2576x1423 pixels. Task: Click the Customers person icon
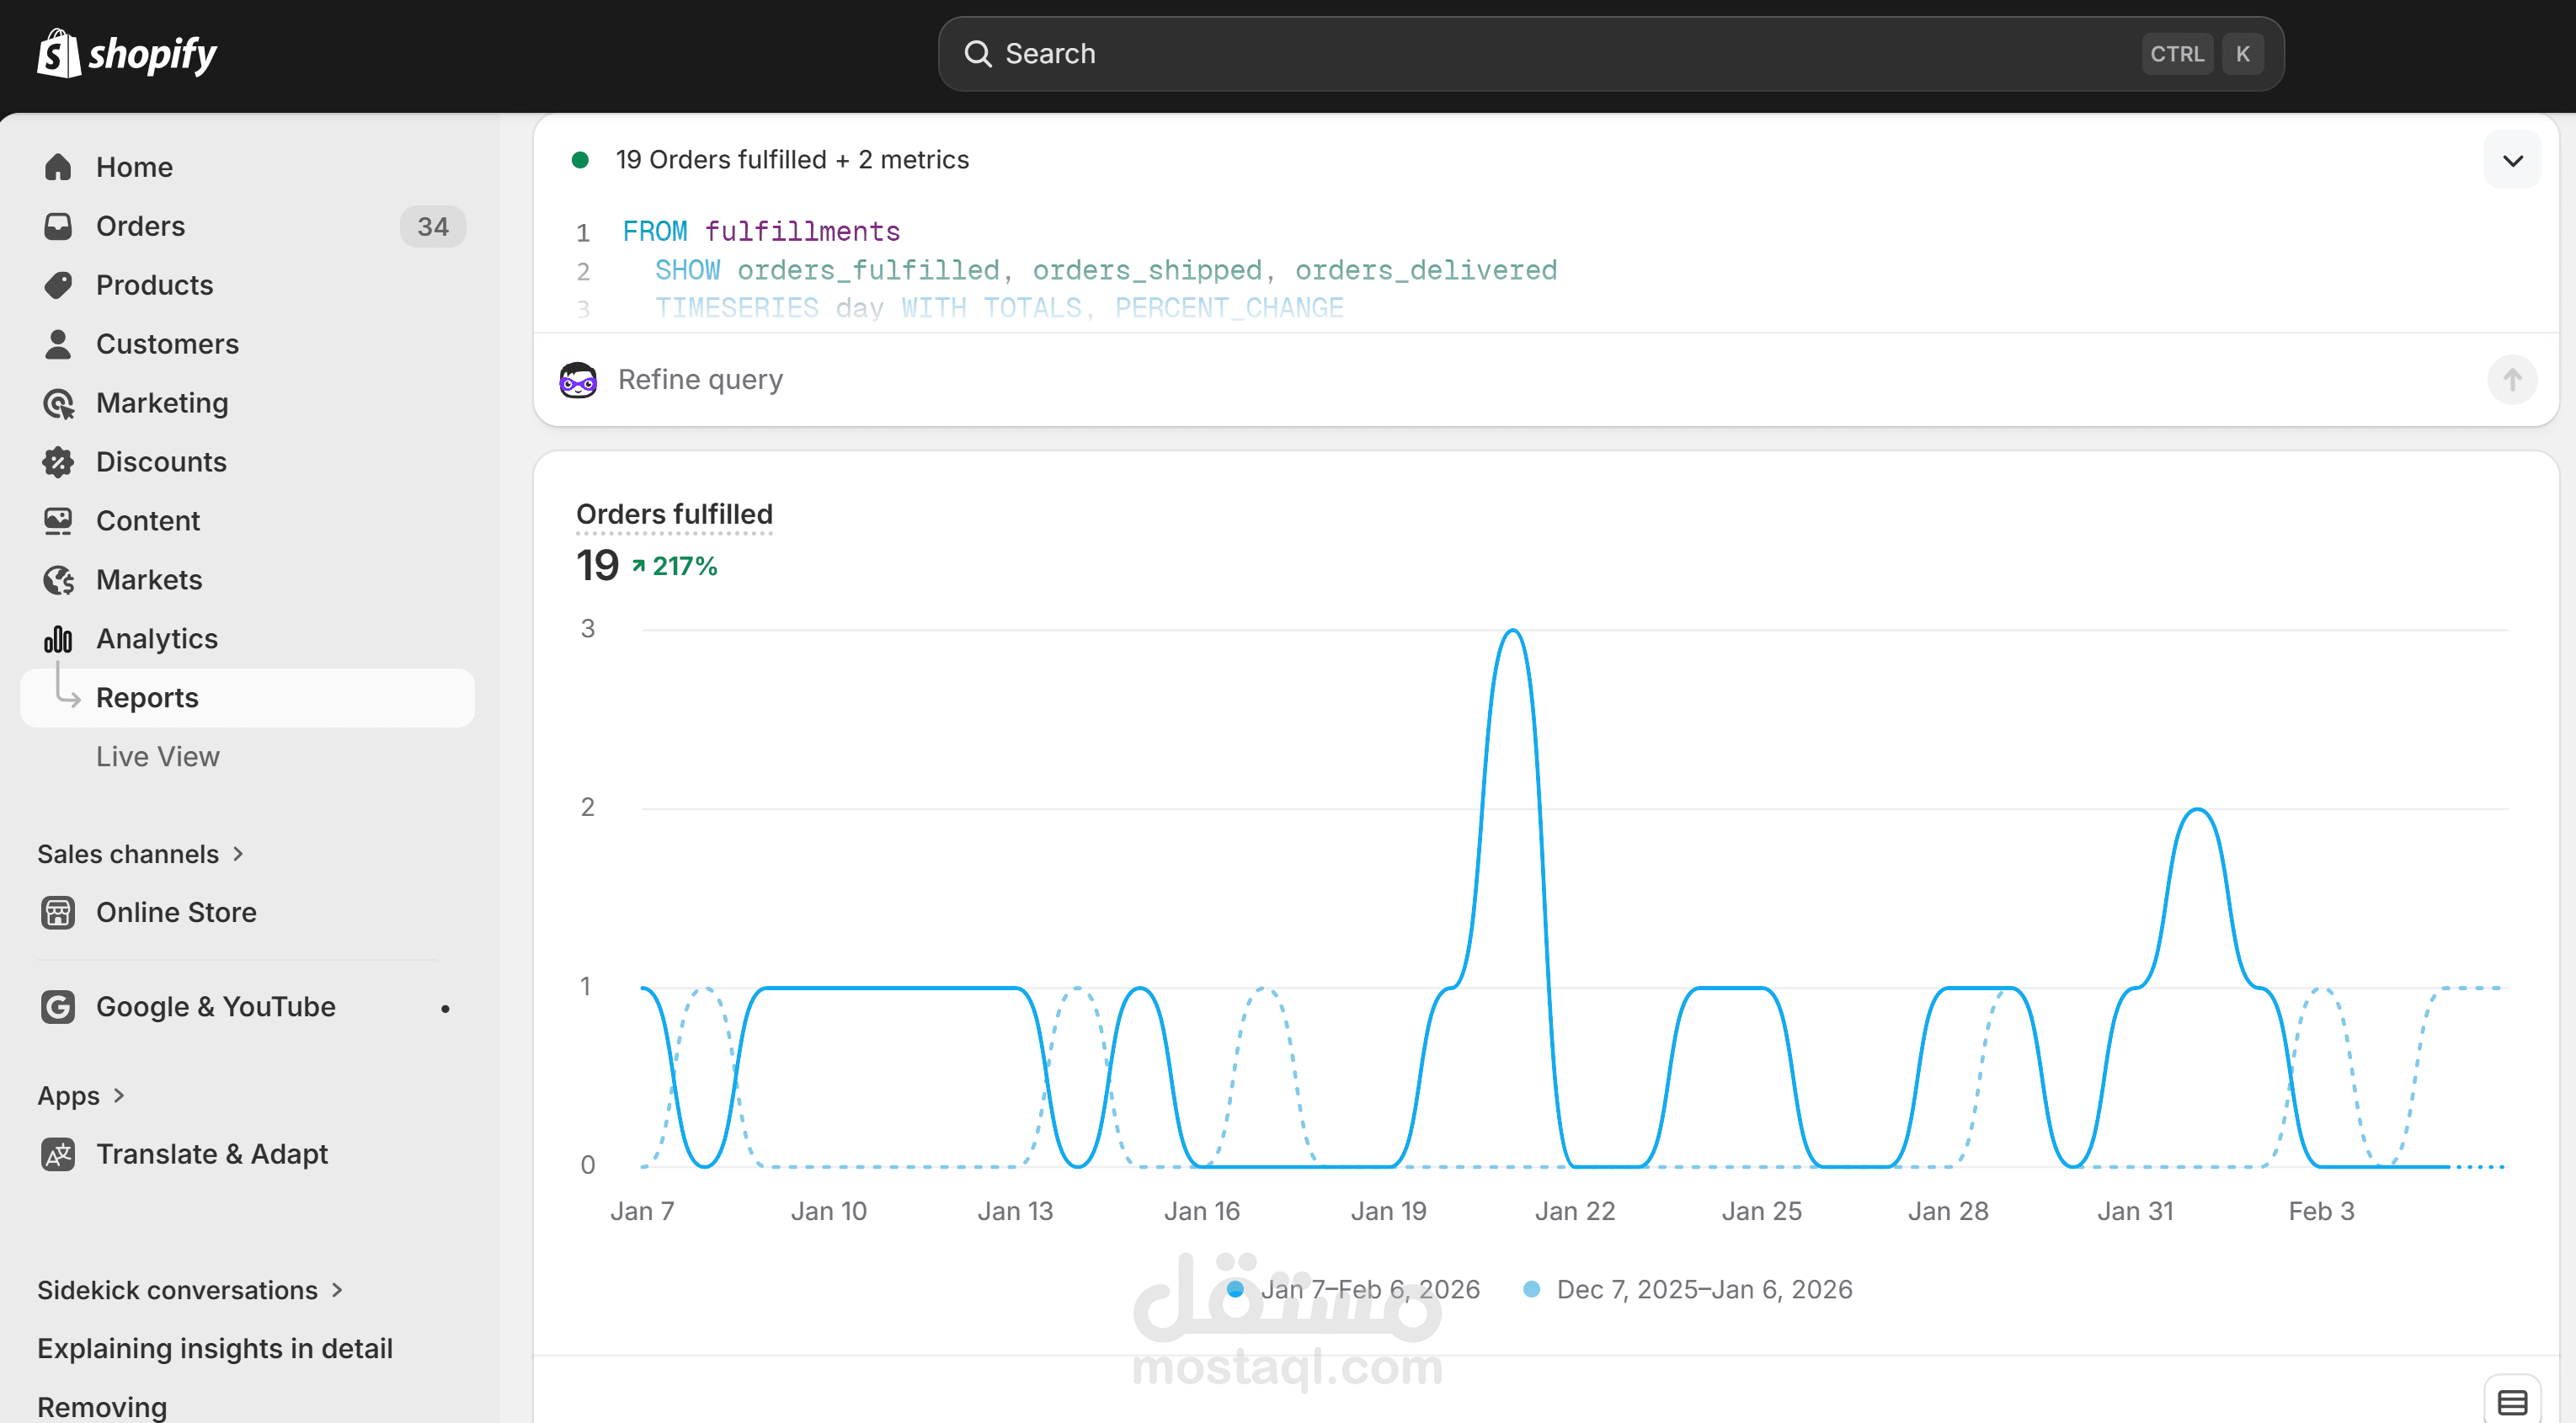tap(58, 344)
